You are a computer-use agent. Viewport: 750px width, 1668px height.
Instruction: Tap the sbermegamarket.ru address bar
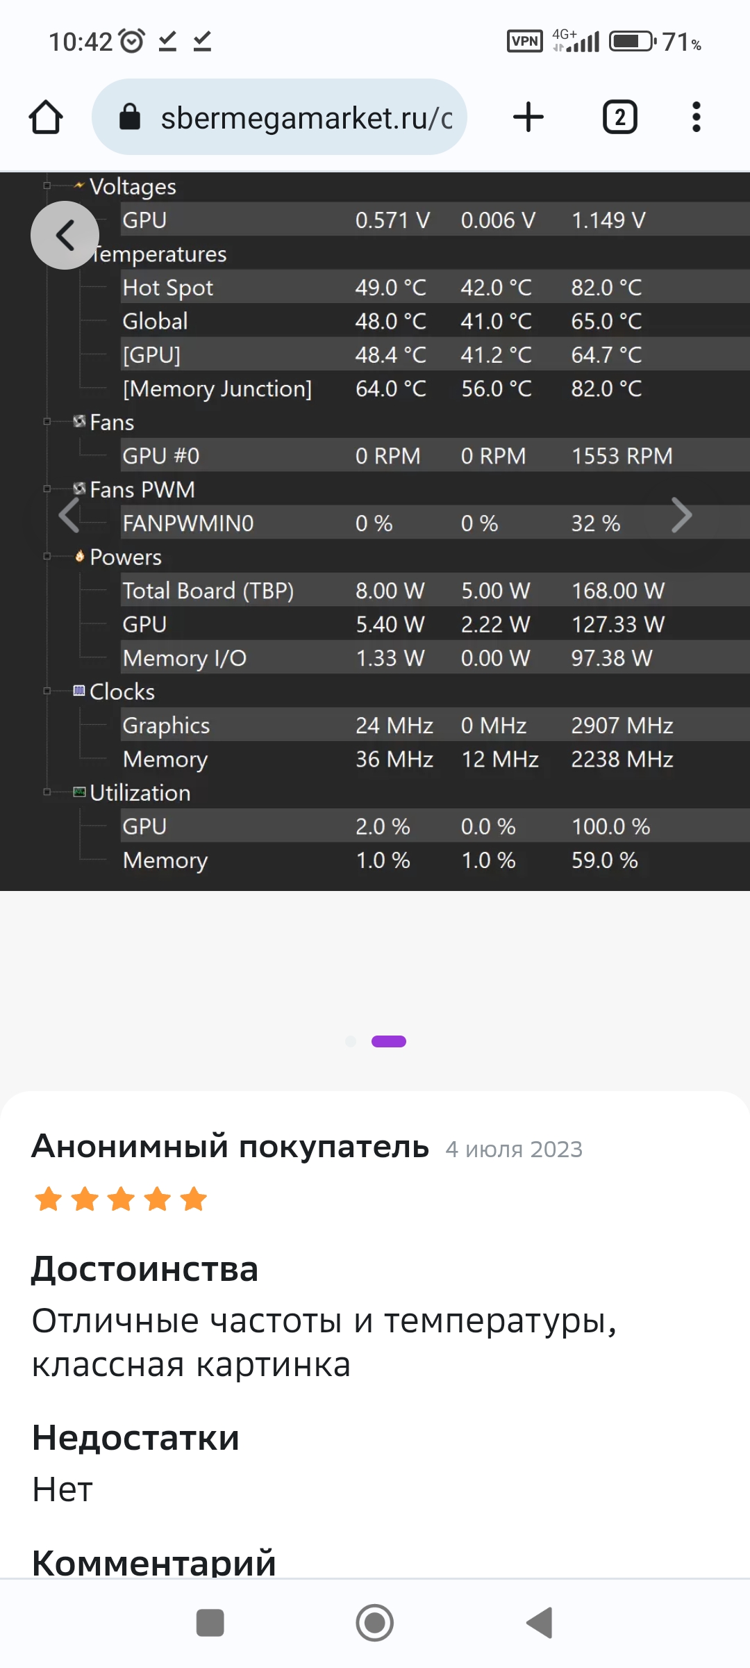coord(306,118)
